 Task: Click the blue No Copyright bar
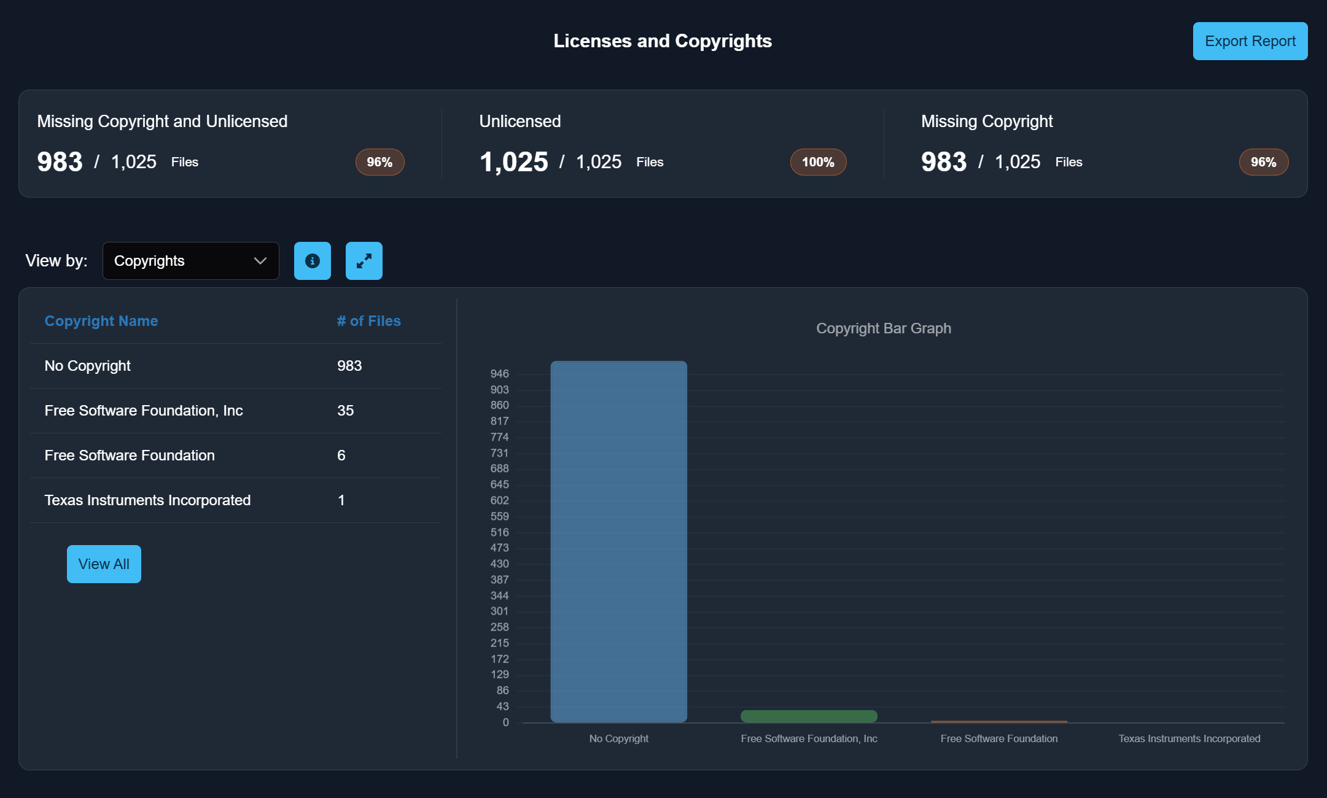click(x=618, y=540)
